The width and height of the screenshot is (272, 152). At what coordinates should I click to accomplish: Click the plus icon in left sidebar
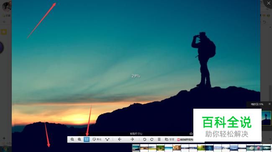coord(4,138)
